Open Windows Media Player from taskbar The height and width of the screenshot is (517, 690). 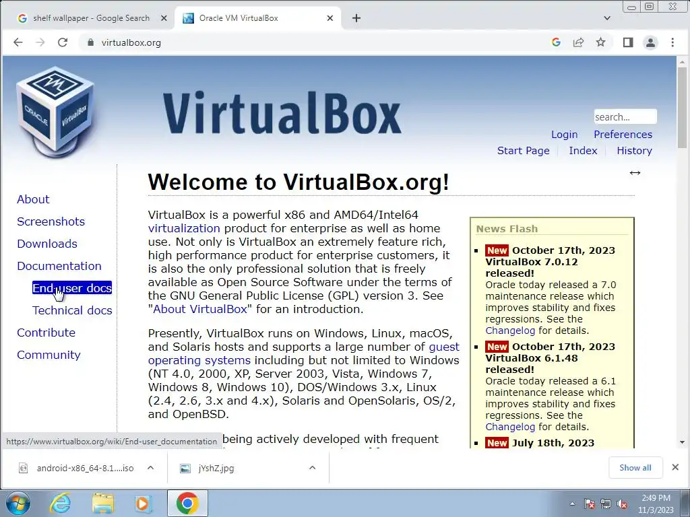142,503
